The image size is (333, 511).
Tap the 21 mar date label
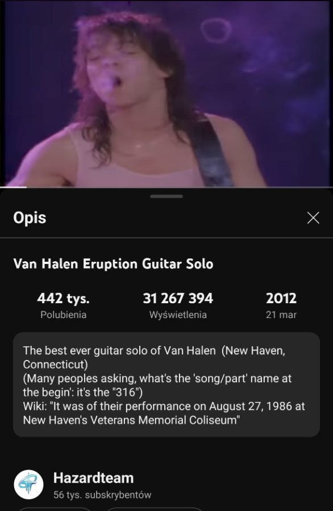281,315
